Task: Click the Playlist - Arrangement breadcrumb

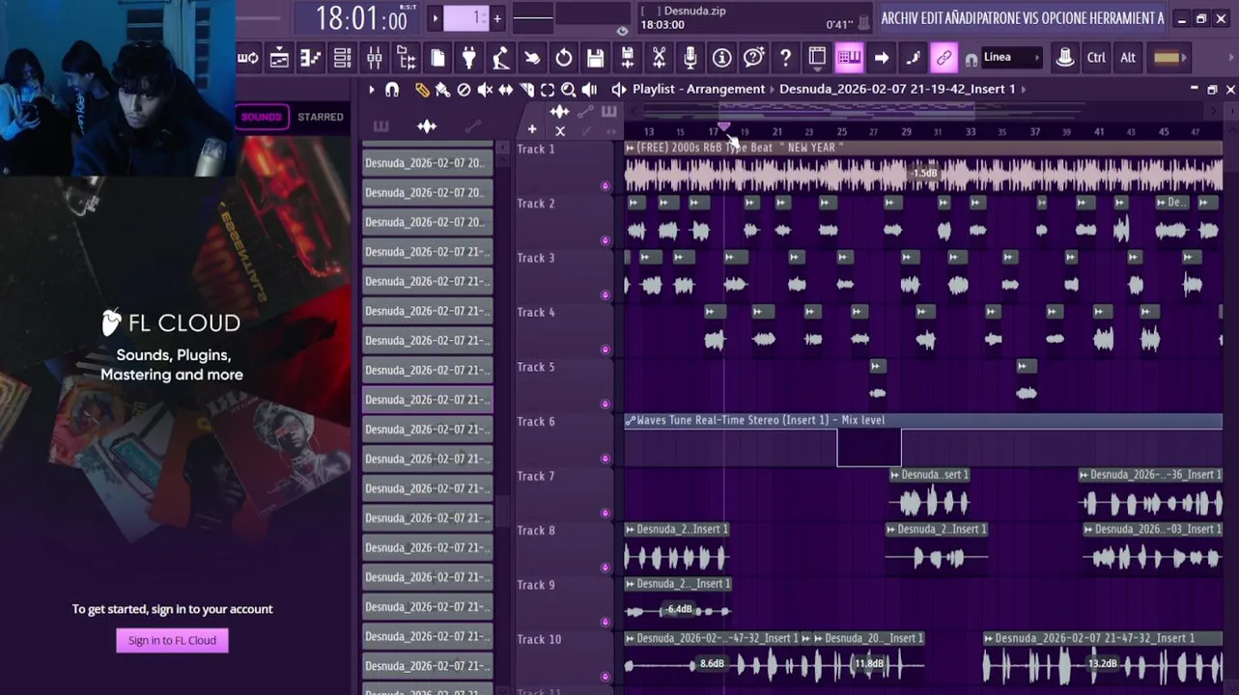Action: (x=698, y=89)
